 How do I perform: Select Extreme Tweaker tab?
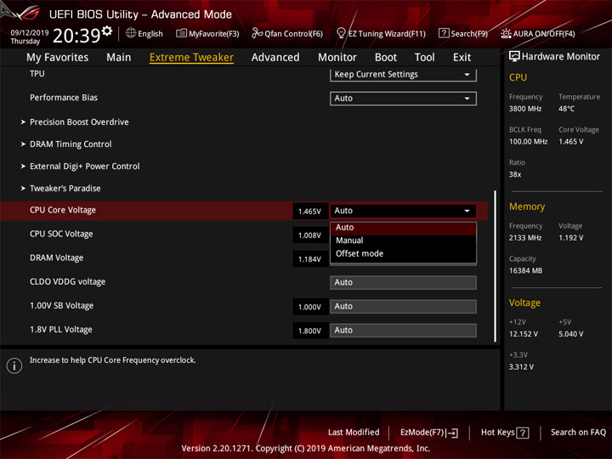coord(191,58)
